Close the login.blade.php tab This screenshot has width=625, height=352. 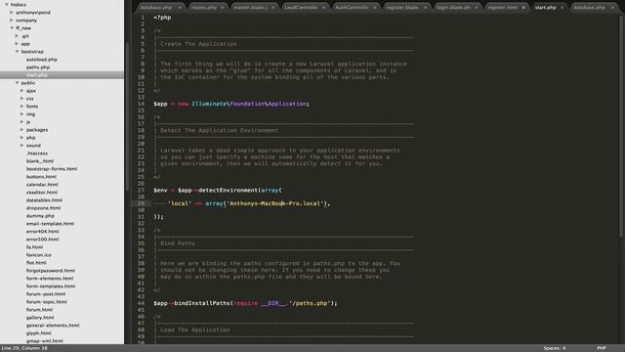tap(476, 7)
